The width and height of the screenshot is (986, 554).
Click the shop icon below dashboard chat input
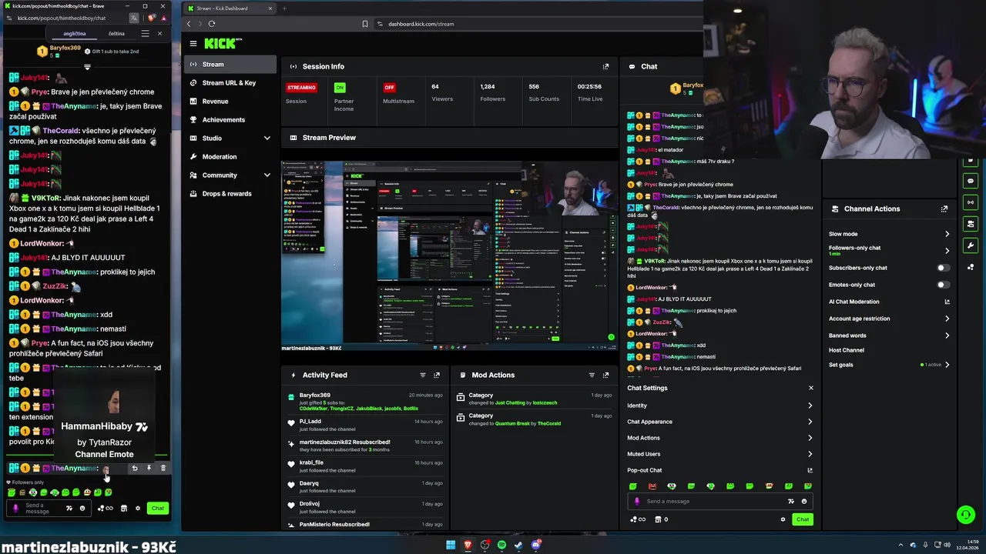[x=658, y=519]
